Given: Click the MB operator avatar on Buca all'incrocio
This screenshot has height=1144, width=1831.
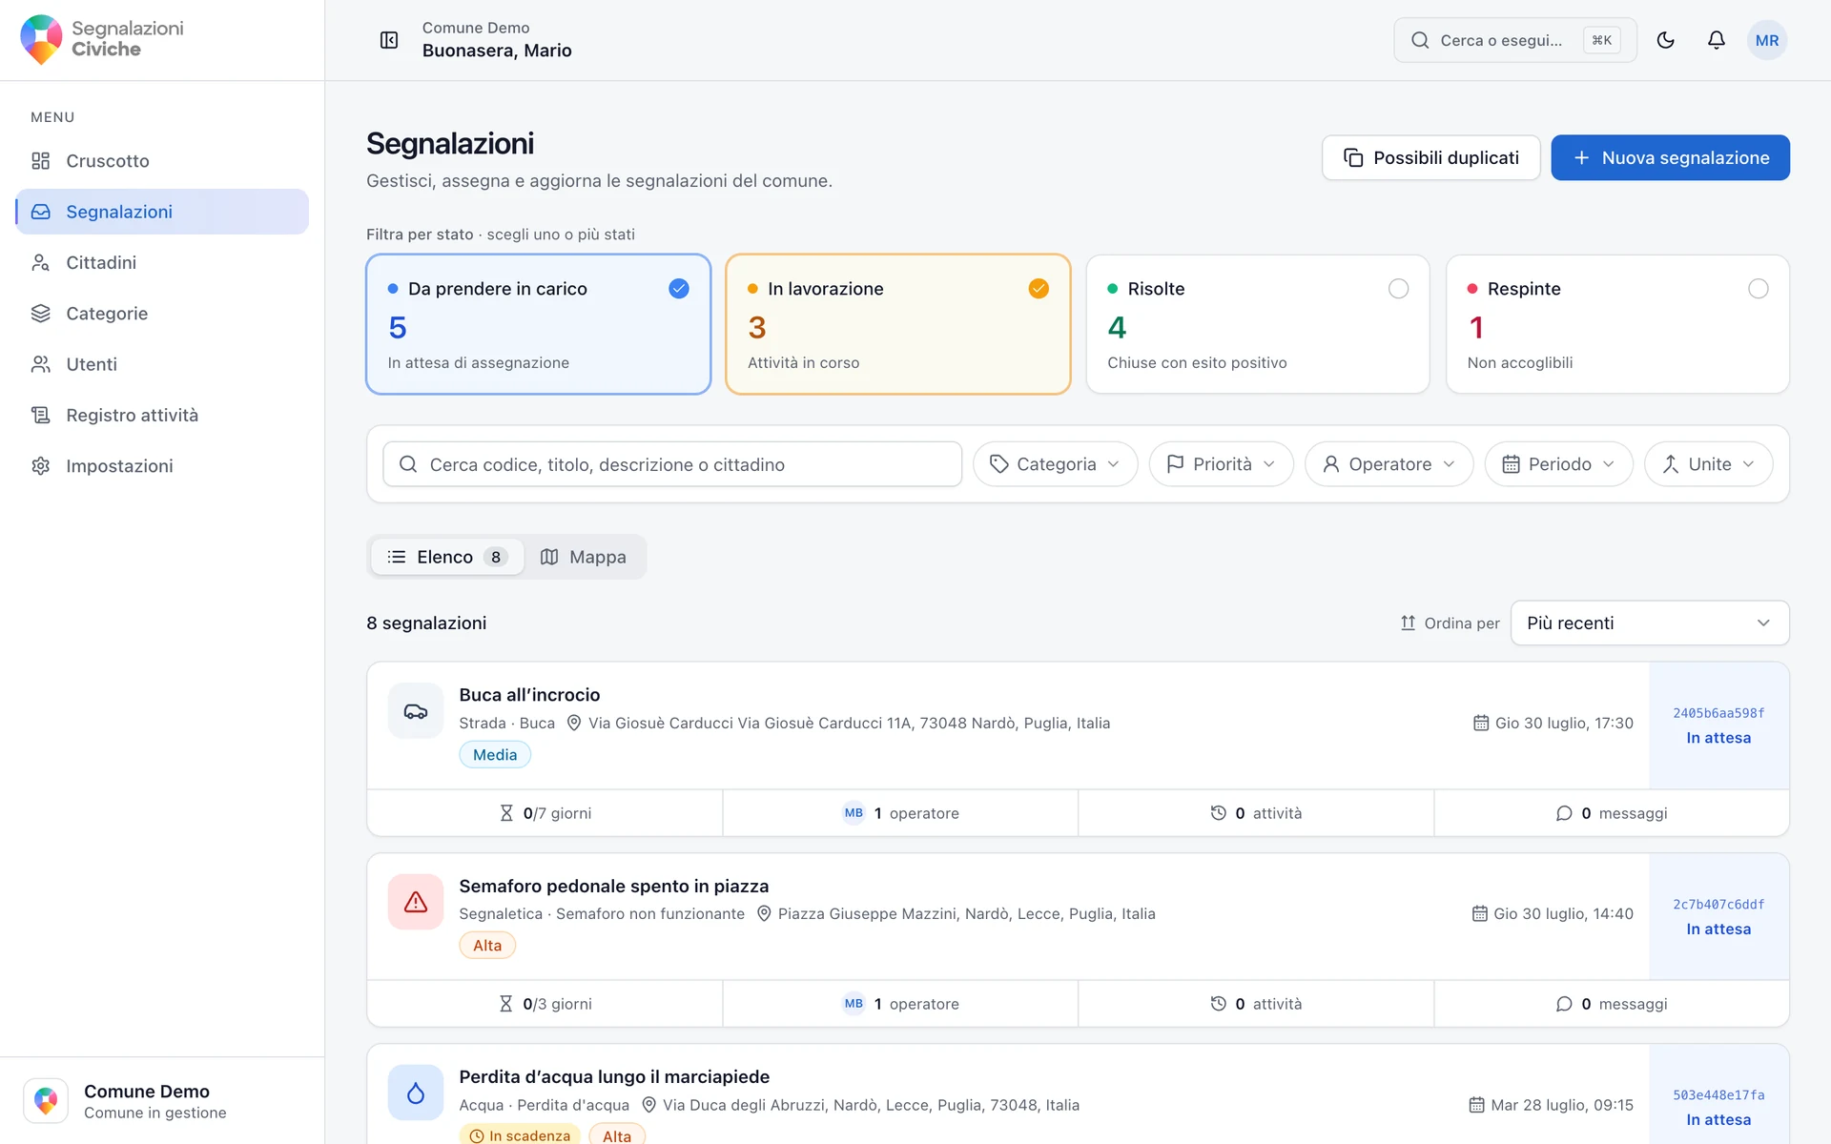Looking at the screenshot, I should pyautogui.click(x=854, y=813).
